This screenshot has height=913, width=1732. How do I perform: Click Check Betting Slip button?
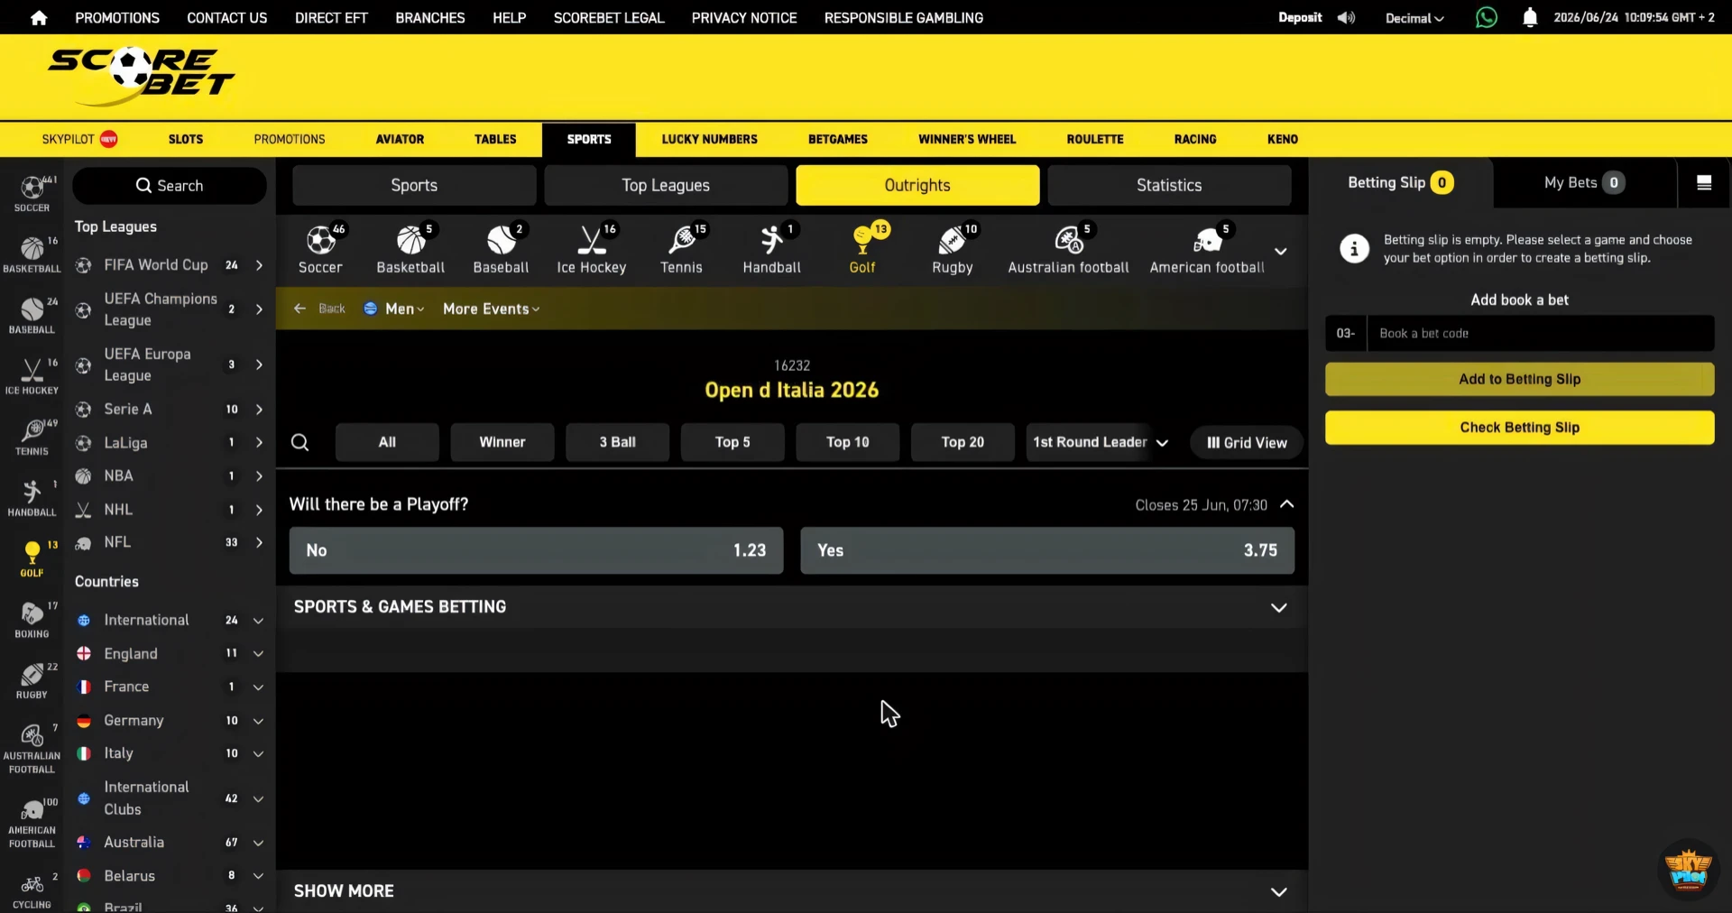pyautogui.click(x=1519, y=428)
